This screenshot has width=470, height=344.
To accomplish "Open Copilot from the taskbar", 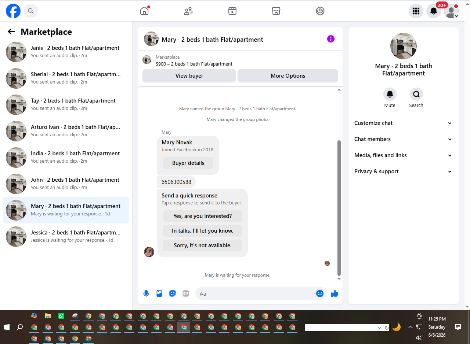I will [34, 316].
